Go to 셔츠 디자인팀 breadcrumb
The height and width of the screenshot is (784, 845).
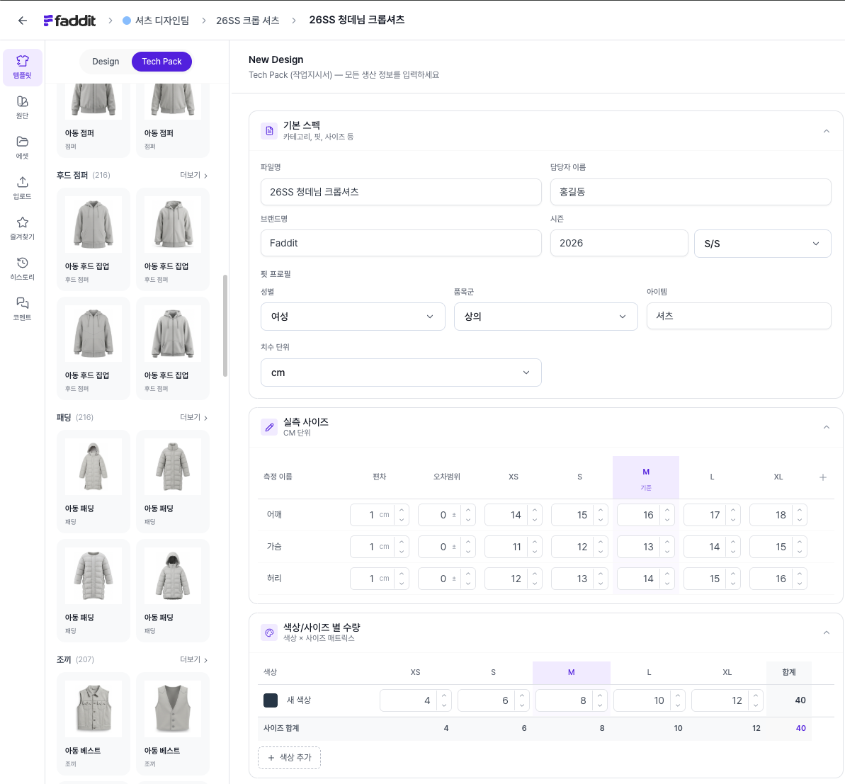tap(156, 21)
